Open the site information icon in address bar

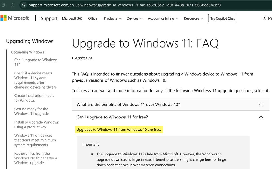click(24, 5)
